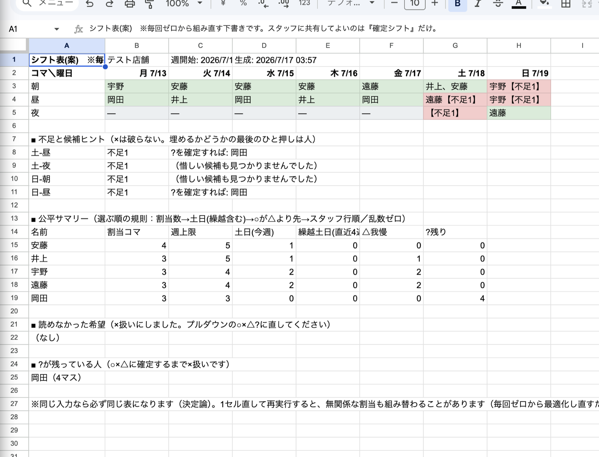Undo the last action
Viewport: 599px width, 457px height.
click(x=89, y=4)
